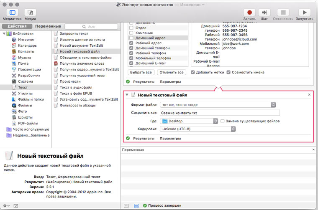This screenshot has width=318, height=210.
Task: Select the Контакты library category
Action: pyautogui.click(x=26, y=52)
